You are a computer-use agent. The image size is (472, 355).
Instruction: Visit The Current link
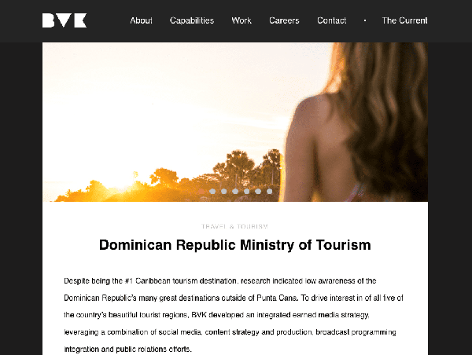[404, 20]
